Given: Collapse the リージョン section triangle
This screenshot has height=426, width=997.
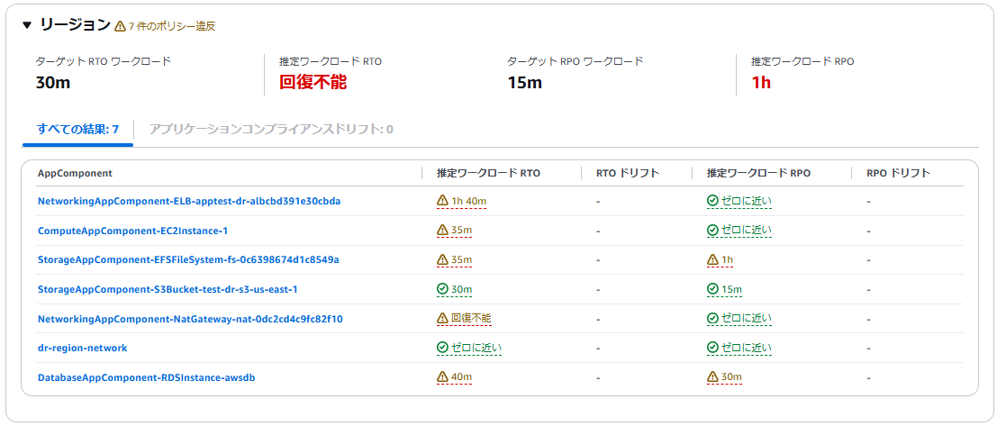Looking at the screenshot, I should pyautogui.click(x=26, y=25).
